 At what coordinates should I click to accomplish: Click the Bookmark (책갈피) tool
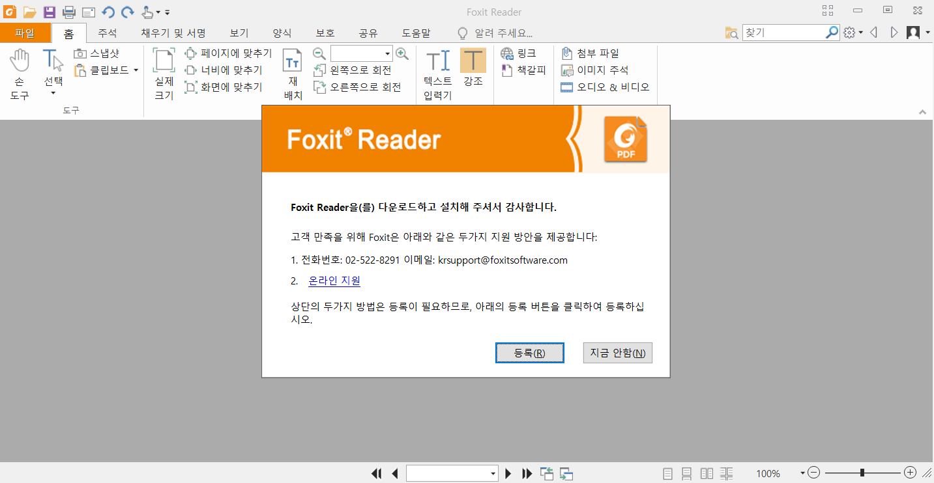[x=523, y=70]
